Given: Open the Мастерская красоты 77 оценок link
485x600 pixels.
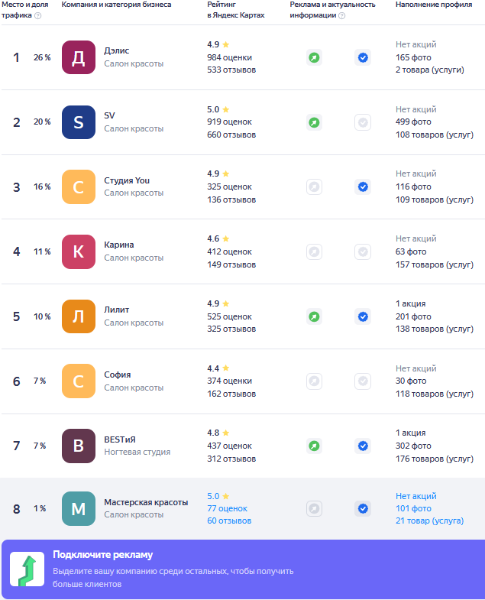Looking at the screenshot, I should [x=227, y=508].
